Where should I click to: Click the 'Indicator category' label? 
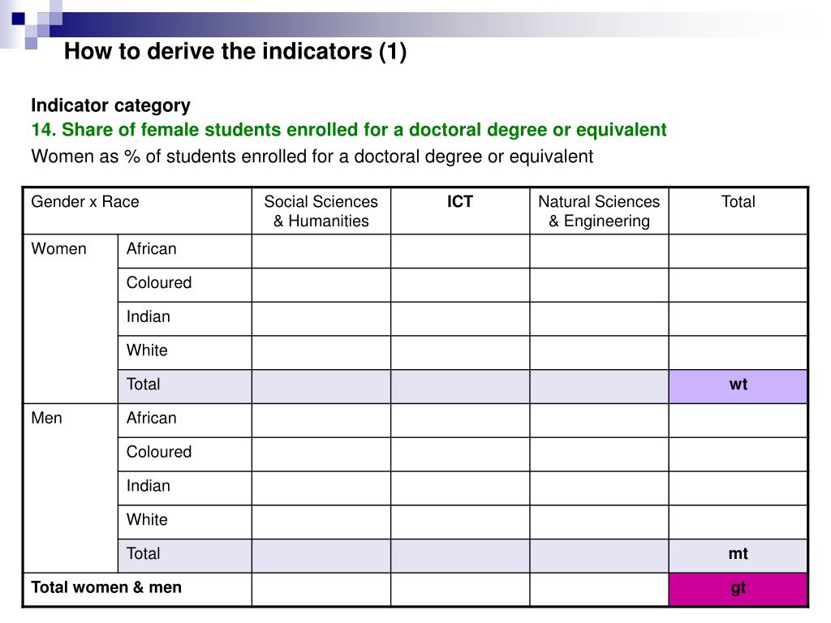click(x=110, y=105)
